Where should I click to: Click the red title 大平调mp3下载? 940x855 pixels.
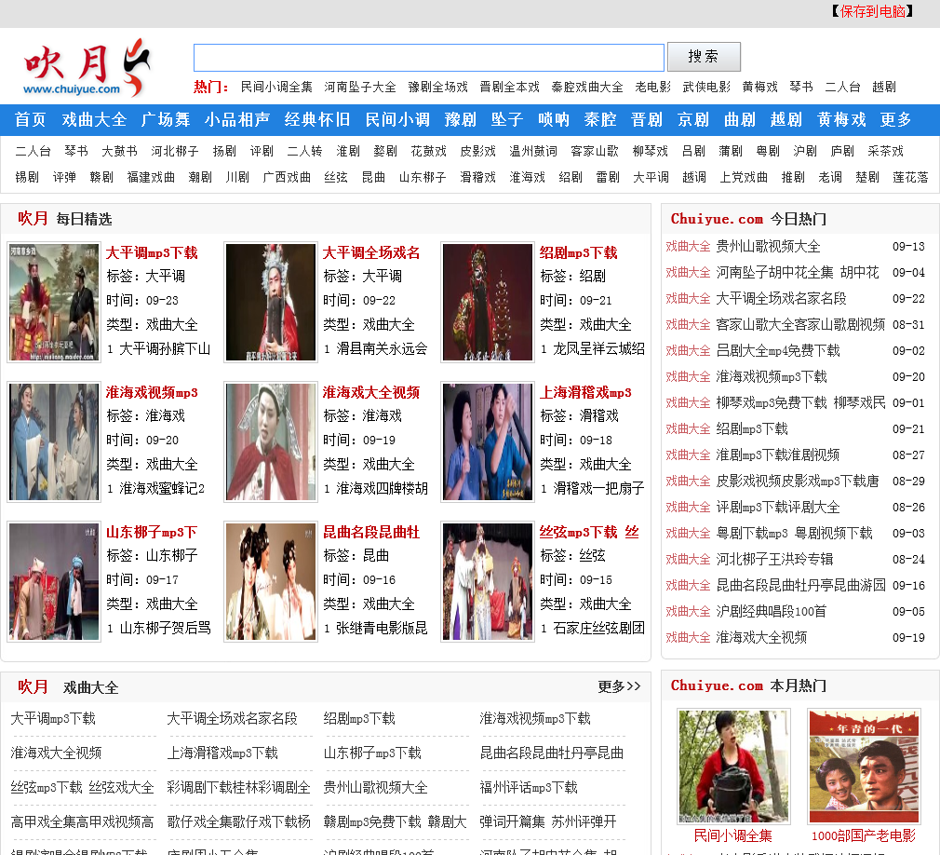click(152, 252)
